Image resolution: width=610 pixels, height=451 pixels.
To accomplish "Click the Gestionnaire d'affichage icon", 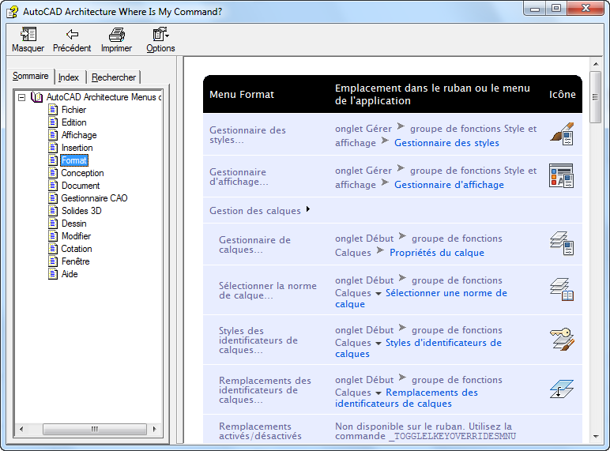I will (x=561, y=175).
